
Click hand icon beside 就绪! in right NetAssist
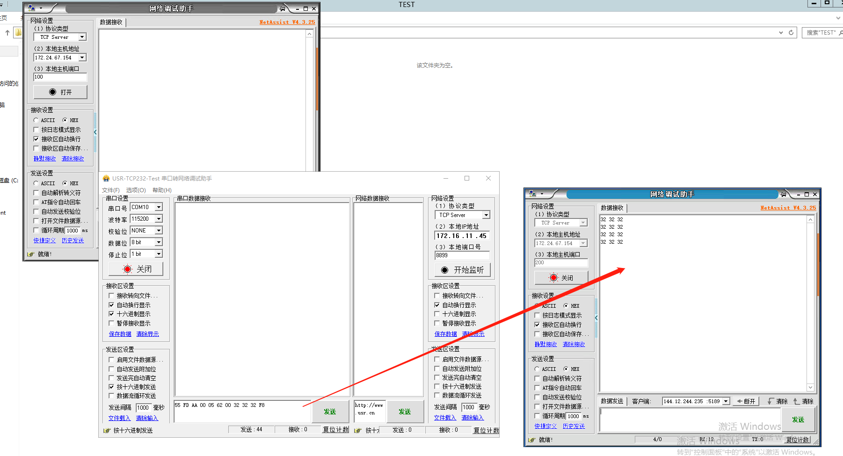[x=532, y=440]
